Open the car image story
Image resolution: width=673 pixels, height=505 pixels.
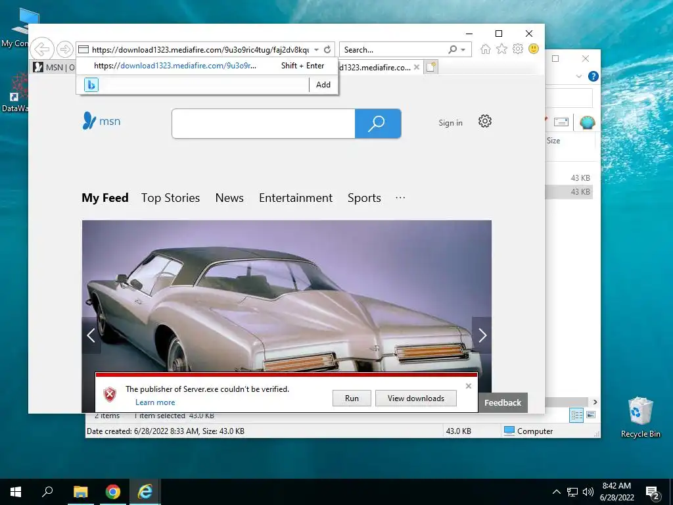pyautogui.click(x=287, y=295)
